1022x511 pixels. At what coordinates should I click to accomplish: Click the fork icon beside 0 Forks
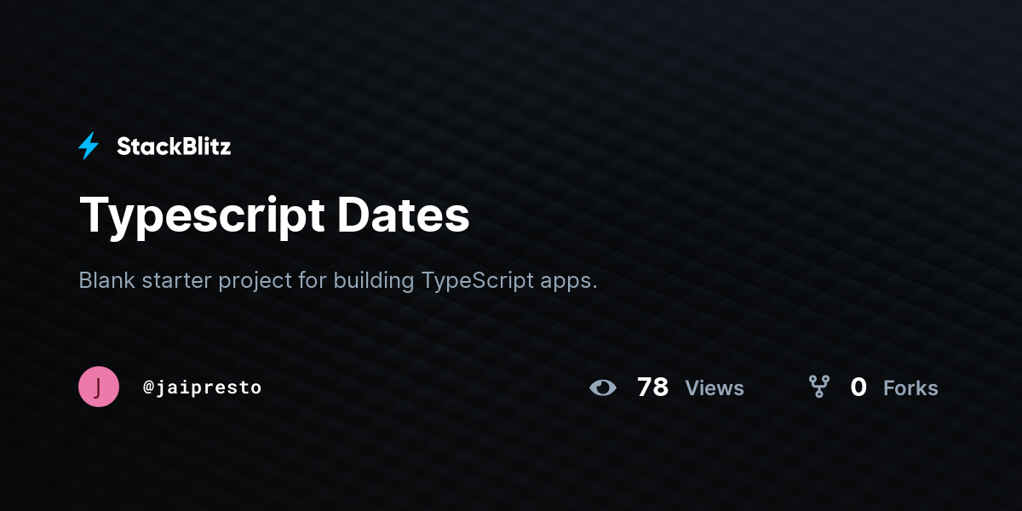tap(819, 388)
